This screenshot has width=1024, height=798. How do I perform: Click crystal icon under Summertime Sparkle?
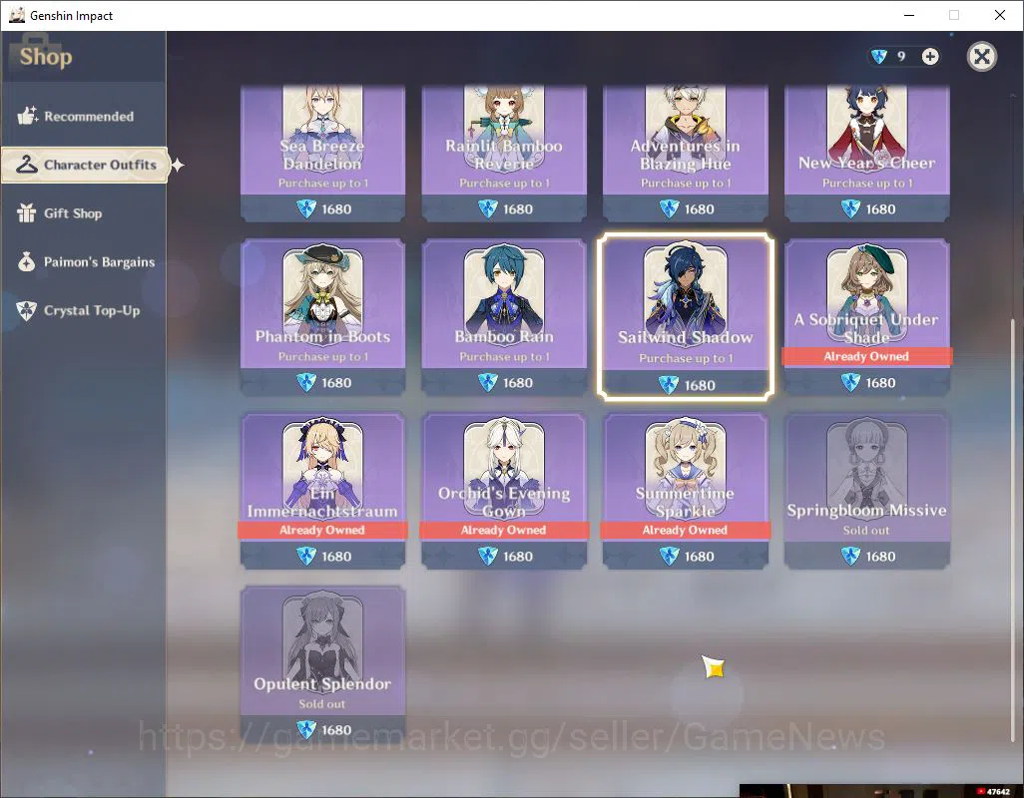coord(670,556)
